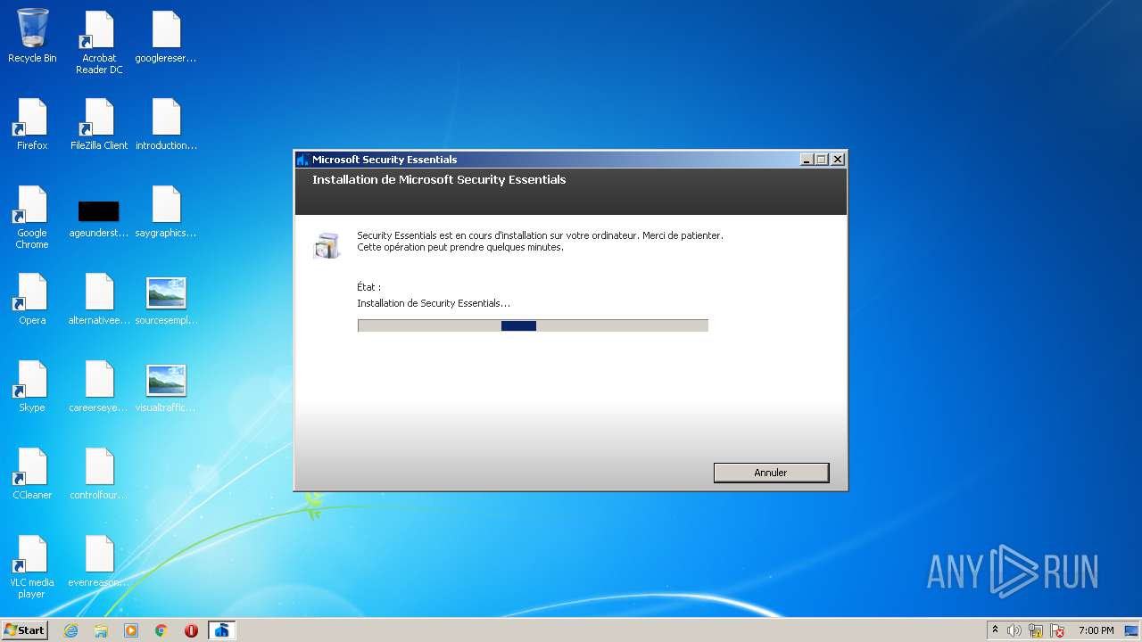
Task: Select the FileZilla Client shortcut
Action: [99, 124]
